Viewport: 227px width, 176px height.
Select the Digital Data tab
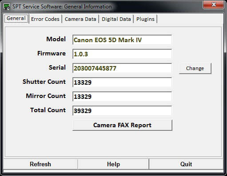tap(116, 19)
